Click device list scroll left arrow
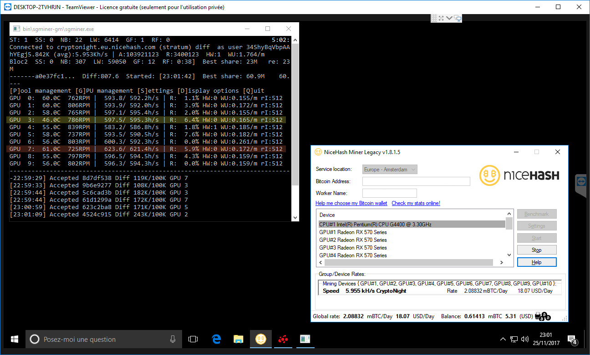 [320, 263]
